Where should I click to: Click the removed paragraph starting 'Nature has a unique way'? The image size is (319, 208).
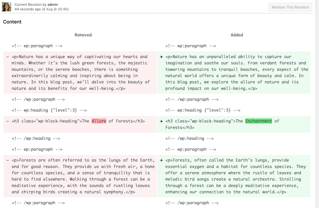click(80, 72)
